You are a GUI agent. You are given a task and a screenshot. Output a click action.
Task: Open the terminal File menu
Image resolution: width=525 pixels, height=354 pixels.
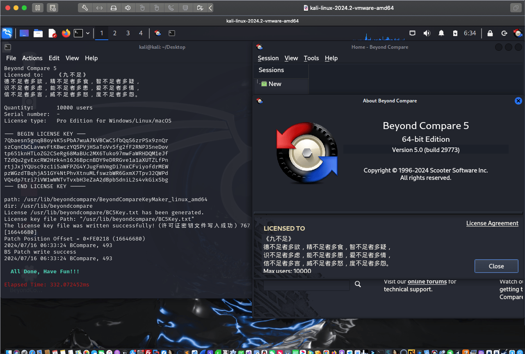[11, 58]
